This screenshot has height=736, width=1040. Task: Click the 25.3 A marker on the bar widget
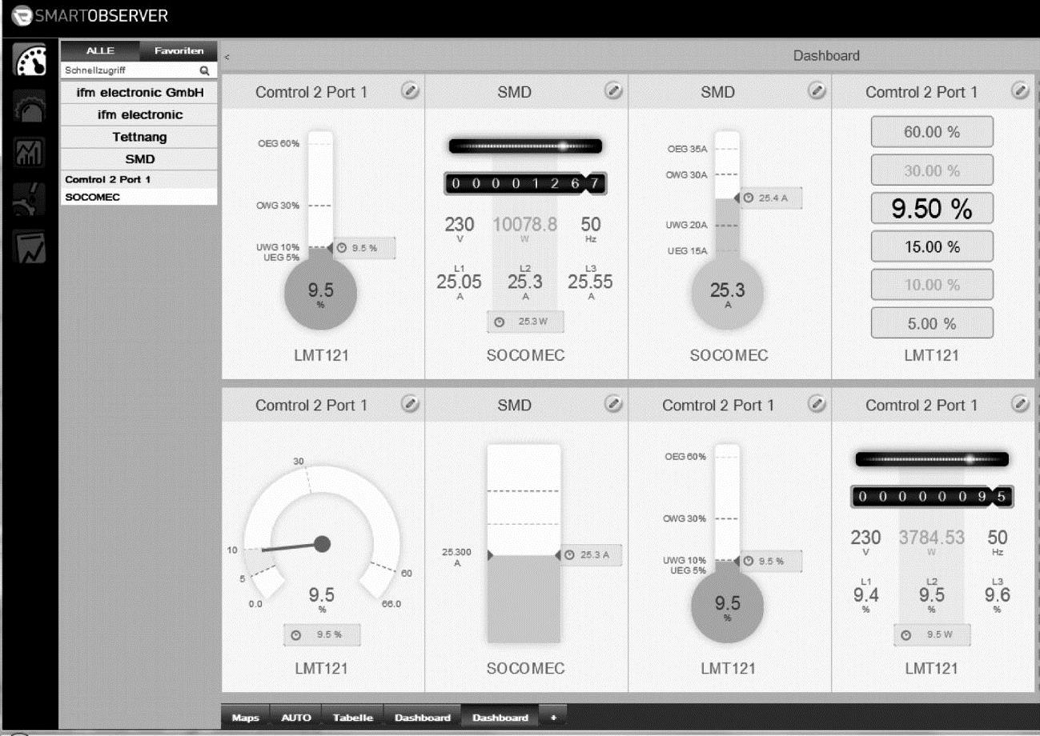590,555
